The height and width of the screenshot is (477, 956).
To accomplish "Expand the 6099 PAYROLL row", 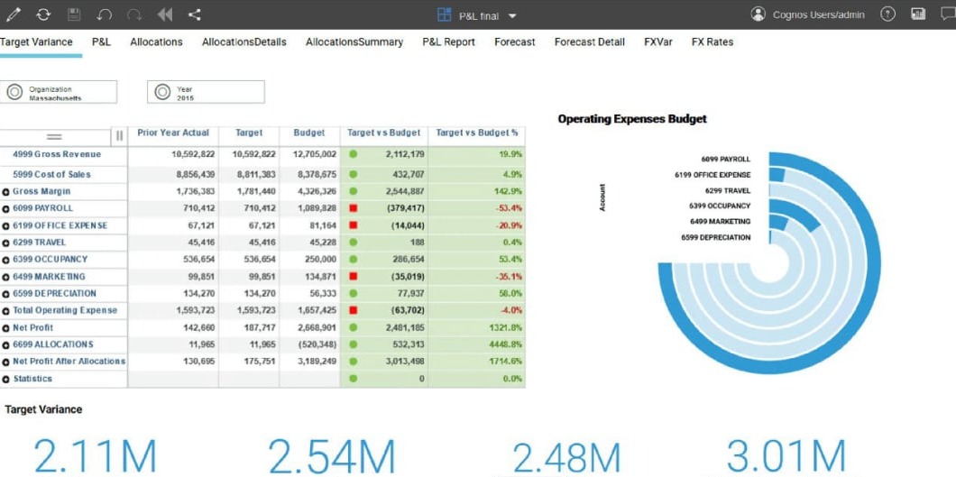I will pos(6,209).
